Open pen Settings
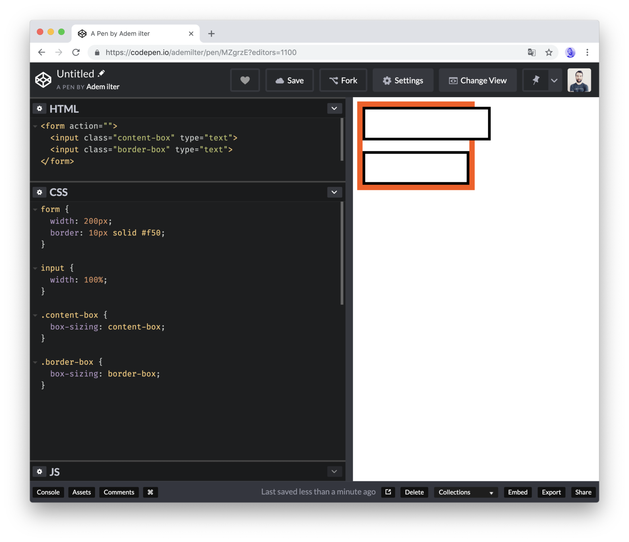This screenshot has width=629, height=542. (403, 80)
